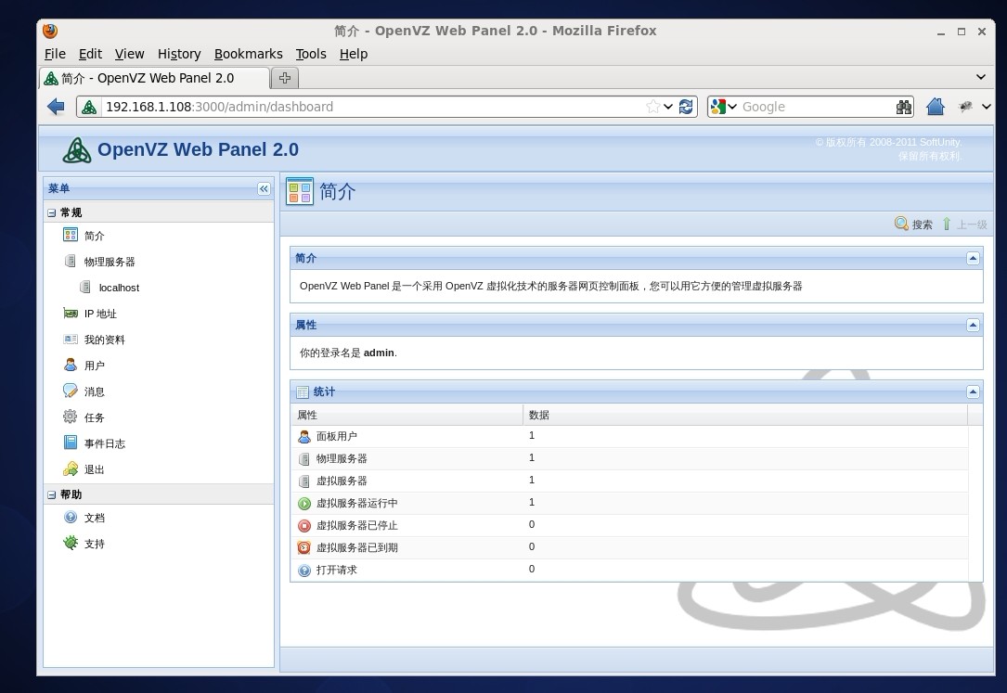Viewport: 1007px width, 693px height.
Task: Open 事件日志 menu entry
Action: pyautogui.click(x=105, y=443)
